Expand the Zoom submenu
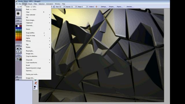The width and height of the screenshot is (185, 104). coord(37,29)
